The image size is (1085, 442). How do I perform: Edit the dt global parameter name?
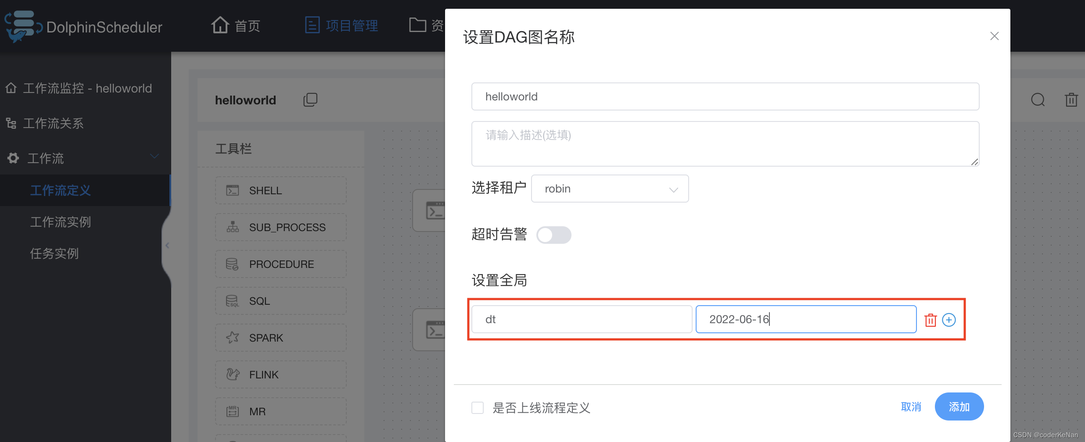point(582,319)
